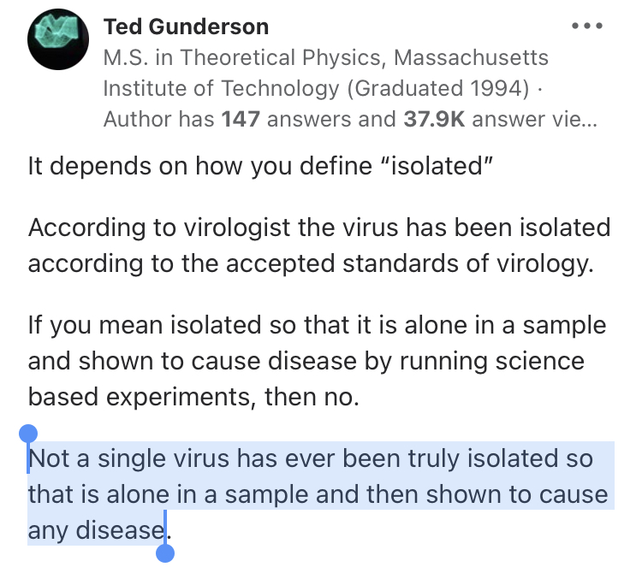Expand the truncated 'answer vie…' text

click(x=534, y=120)
